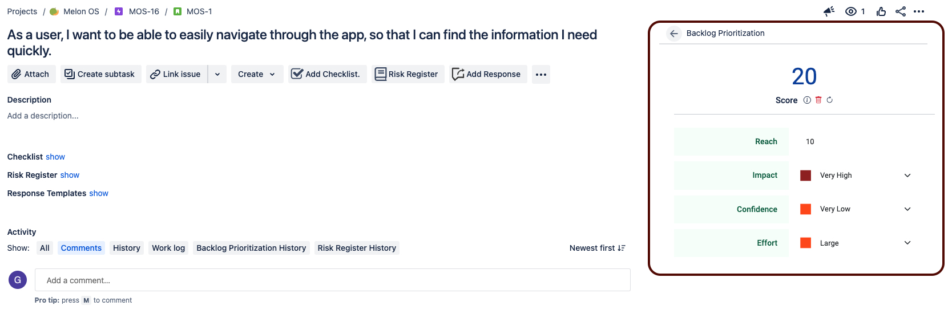Delete score using the trash icon

coord(818,100)
